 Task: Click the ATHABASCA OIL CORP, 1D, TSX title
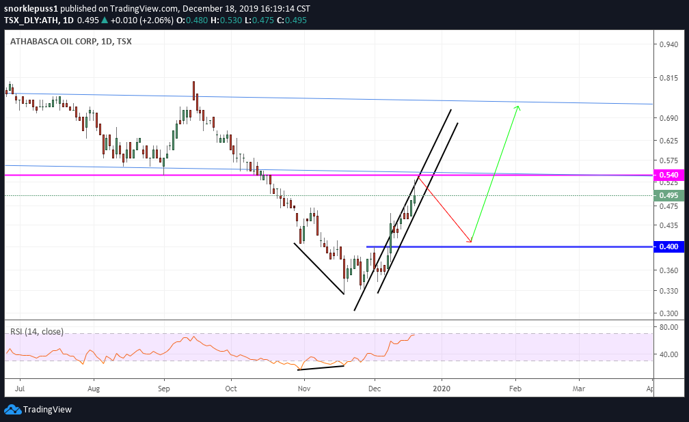[x=71, y=41]
